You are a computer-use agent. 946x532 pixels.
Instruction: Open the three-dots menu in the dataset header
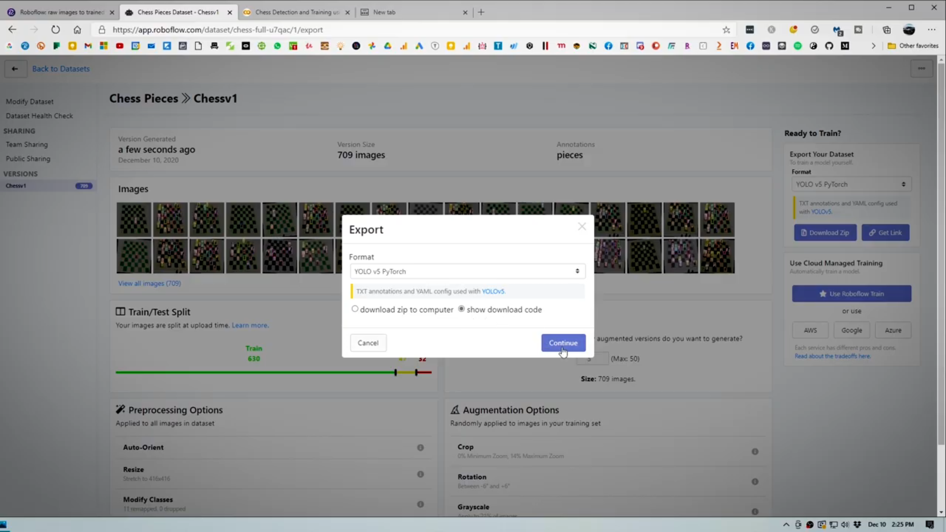921,68
